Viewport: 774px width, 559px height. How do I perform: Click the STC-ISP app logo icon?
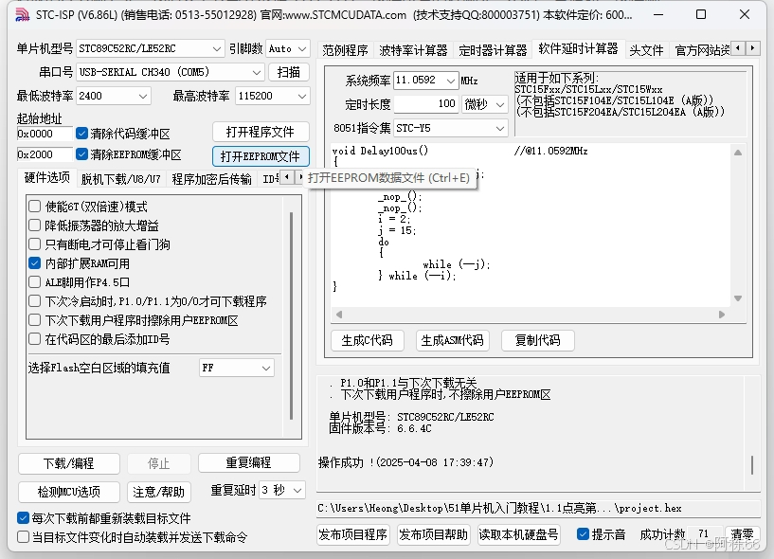click(x=22, y=15)
